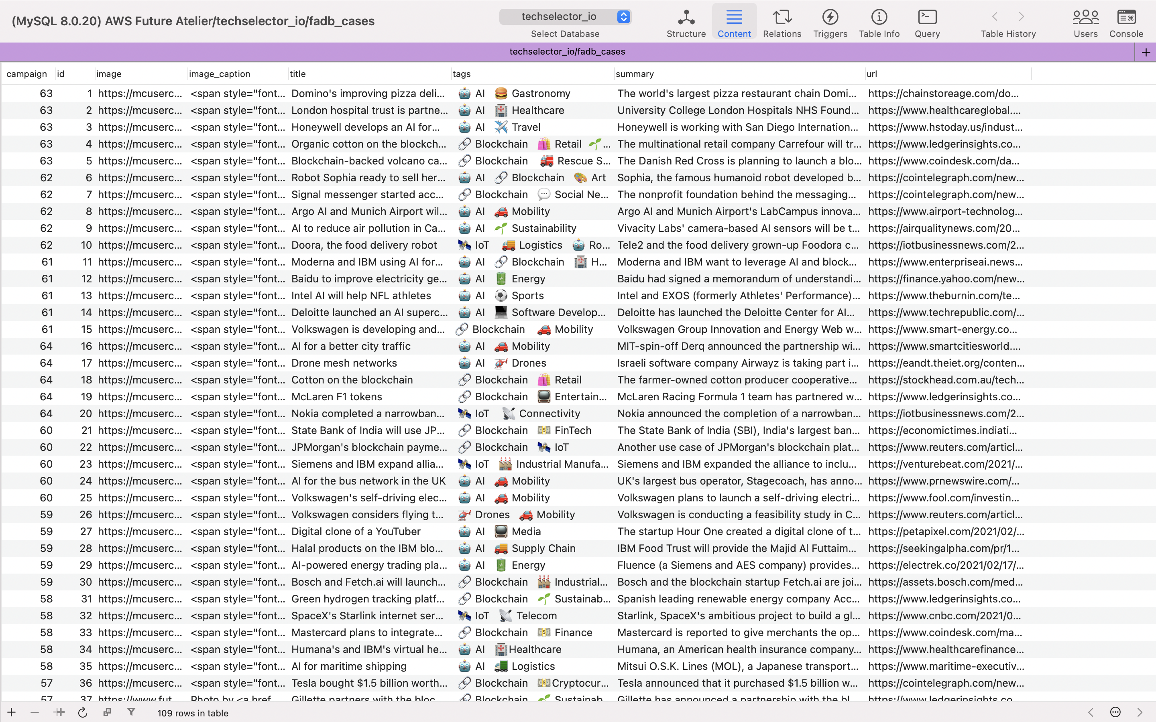Add a new row with bottom plus
The image size is (1156, 722).
12,712
